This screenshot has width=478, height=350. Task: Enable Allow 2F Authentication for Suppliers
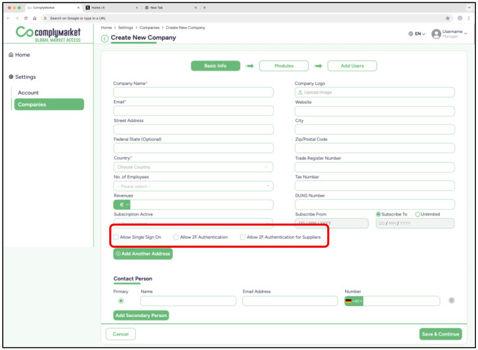pos(243,237)
